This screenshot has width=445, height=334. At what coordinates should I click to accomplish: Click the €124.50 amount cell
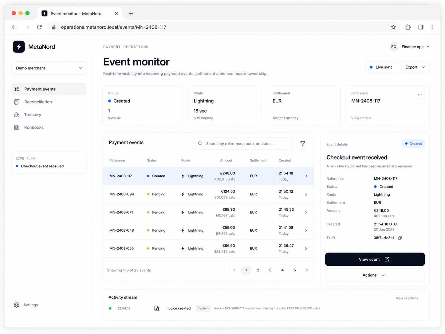point(228,191)
